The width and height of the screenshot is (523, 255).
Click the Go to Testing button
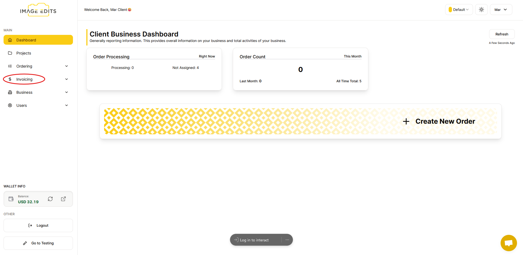click(38, 243)
